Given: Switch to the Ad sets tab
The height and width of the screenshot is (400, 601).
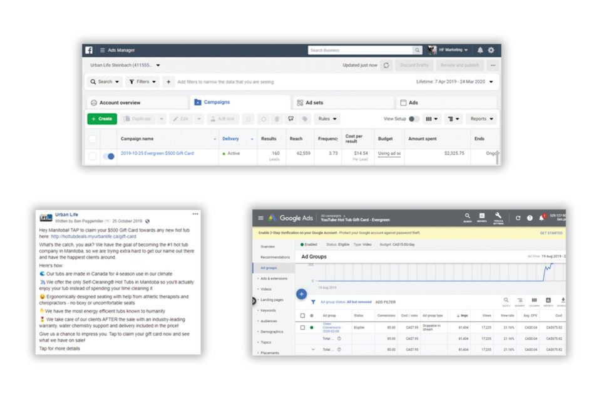Looking at the screenshot, I should coord(342,102).
